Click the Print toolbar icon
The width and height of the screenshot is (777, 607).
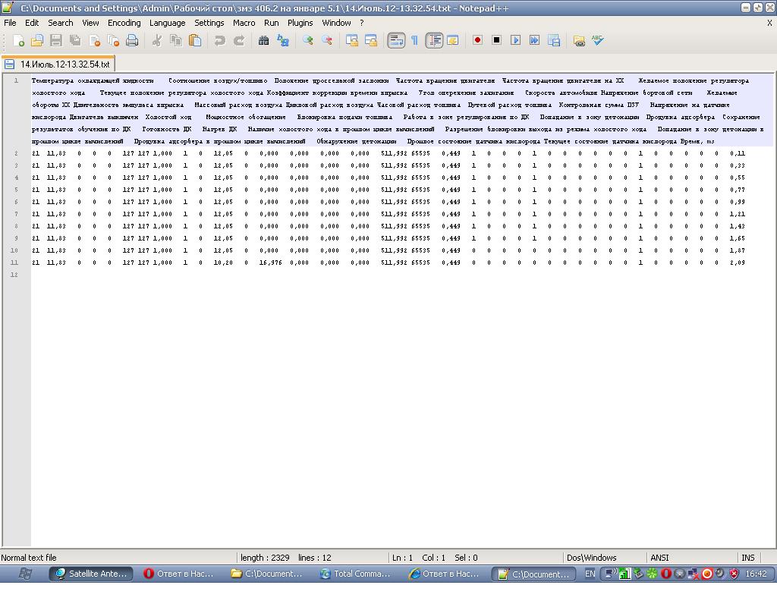132,41
